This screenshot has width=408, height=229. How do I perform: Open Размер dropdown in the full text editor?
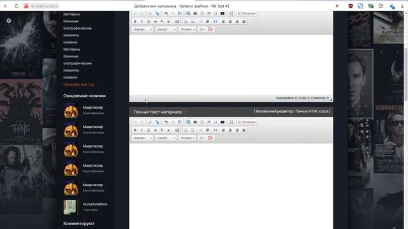pyautogui.click(x=187, y=138)
